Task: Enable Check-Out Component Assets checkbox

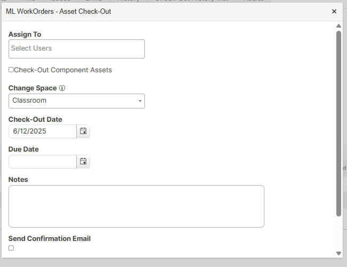Action: 11,70
